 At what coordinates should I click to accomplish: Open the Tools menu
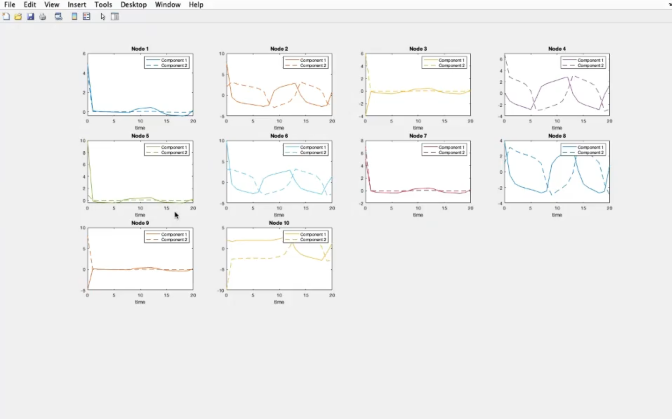(x=103, y=5)
